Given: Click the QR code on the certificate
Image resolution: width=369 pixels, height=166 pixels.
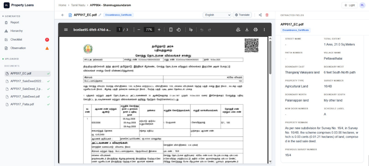Looking at the screenshot, I should 251,45.
